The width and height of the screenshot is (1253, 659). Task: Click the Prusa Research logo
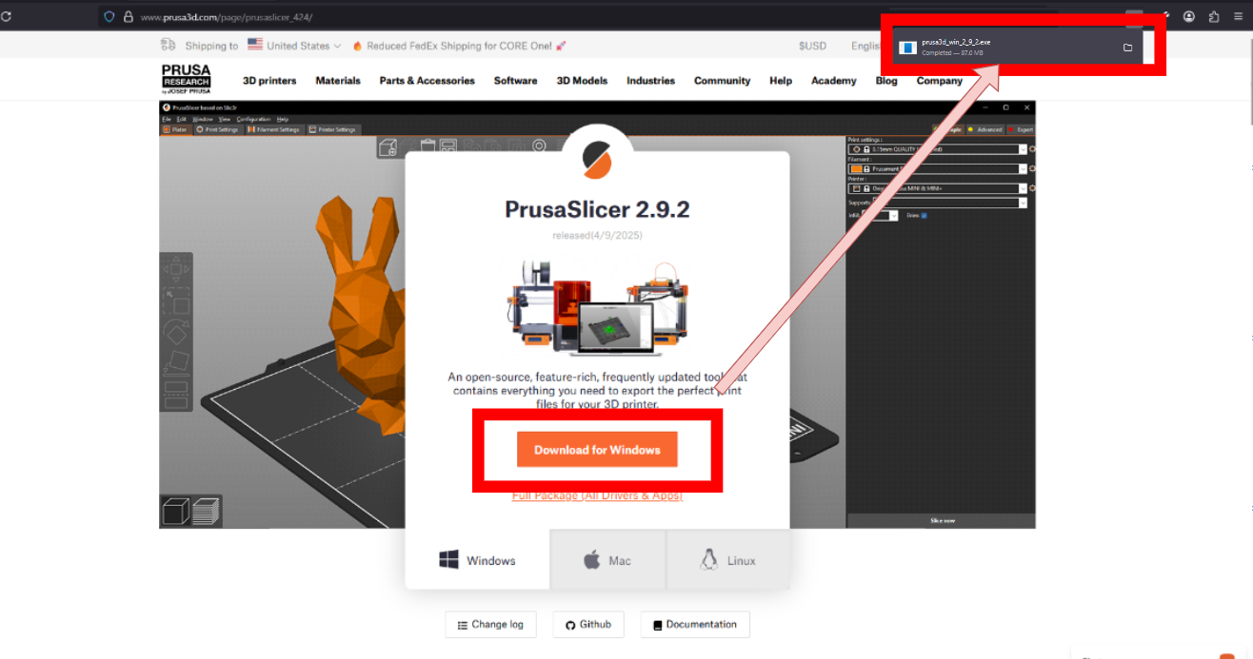coord(186,80)
